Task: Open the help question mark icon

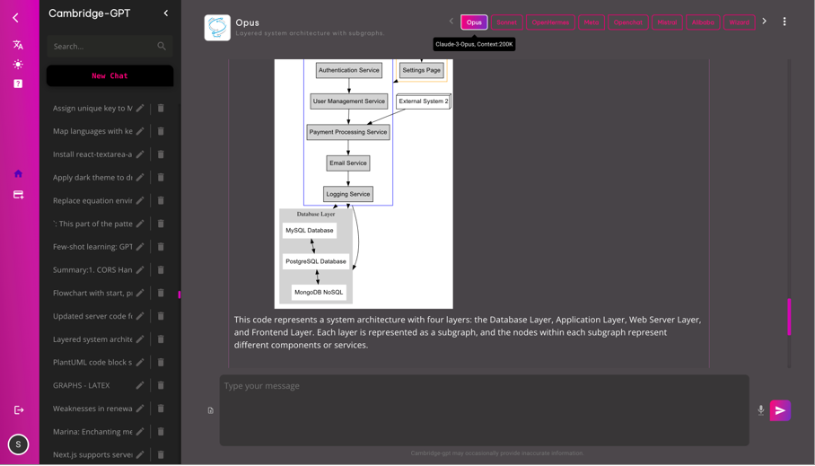Action: coord(18,84)
